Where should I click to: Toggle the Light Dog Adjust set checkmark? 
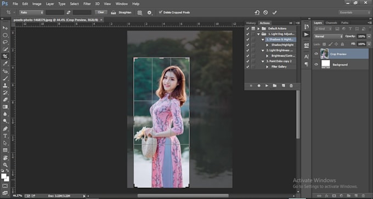tap(247, 34)
